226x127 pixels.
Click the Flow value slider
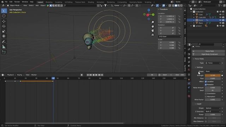pos(213,78)
